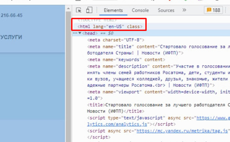
Task: Show more DevTools tabs chevron
Action: [184, 10]
